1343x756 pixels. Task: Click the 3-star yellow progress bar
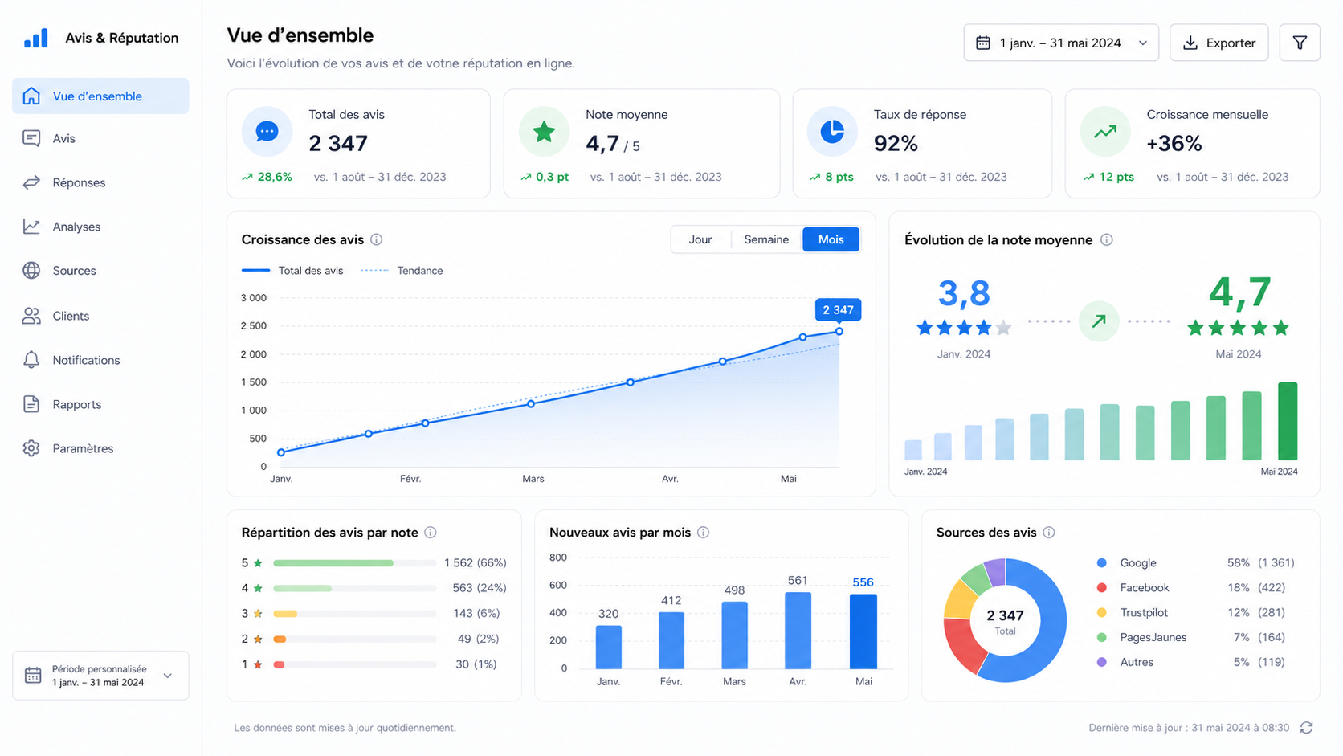point(285,614)
